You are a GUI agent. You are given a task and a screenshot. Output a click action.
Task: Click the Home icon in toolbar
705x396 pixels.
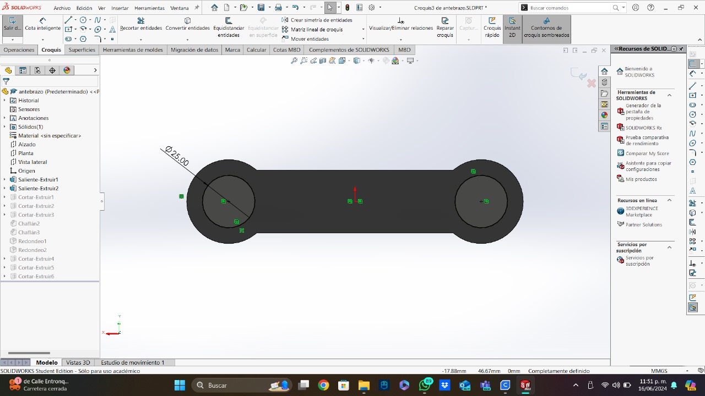coord(215,8)
